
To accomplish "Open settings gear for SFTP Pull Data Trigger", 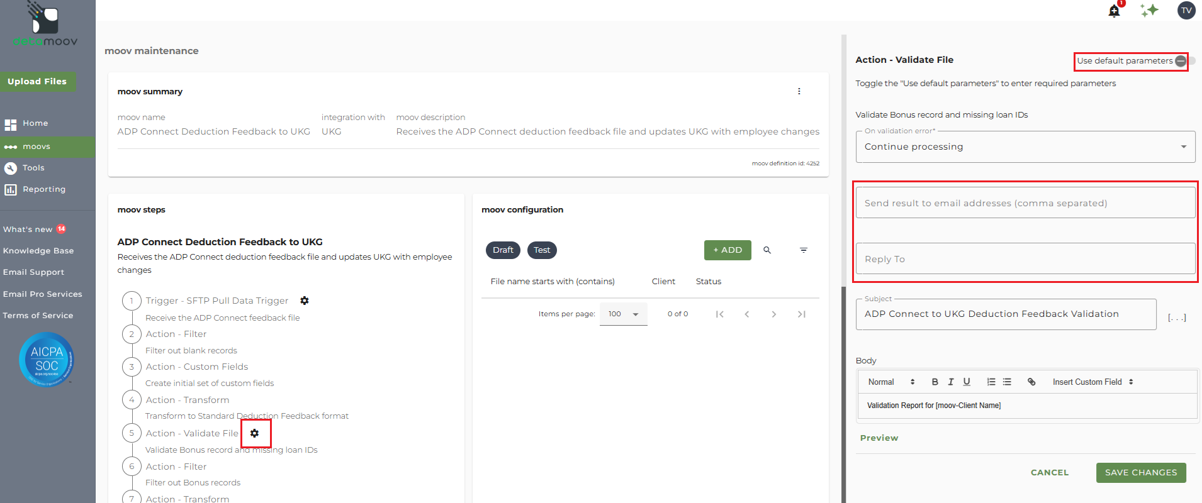I will point(305,301).
